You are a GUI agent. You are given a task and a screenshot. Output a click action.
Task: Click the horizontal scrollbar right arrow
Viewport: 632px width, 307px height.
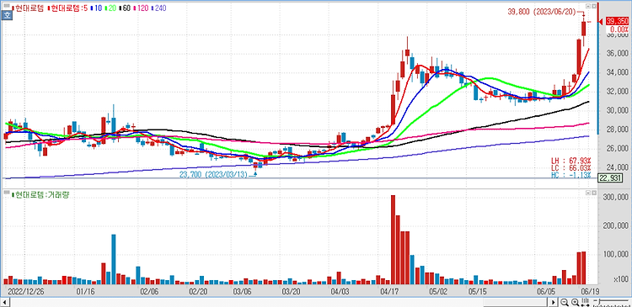(x=554, y=303)
